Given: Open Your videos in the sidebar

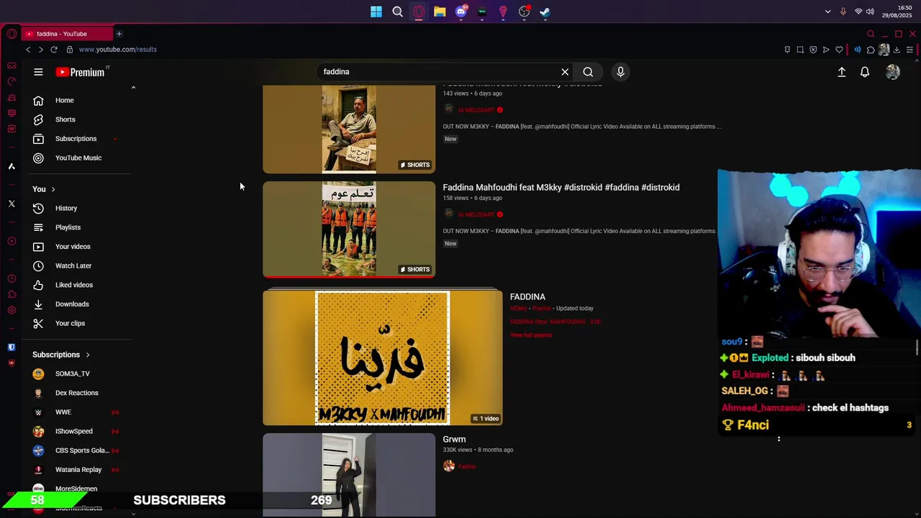Looking at the screenshot, I should coord(79,246).
